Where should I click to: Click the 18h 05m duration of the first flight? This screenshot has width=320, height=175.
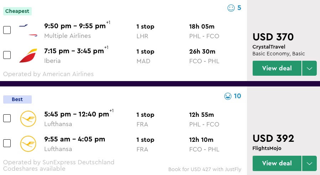[202, 26]
